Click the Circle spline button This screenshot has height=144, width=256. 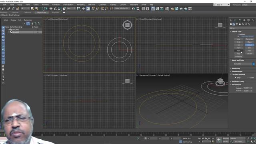(x=238, y=42)
